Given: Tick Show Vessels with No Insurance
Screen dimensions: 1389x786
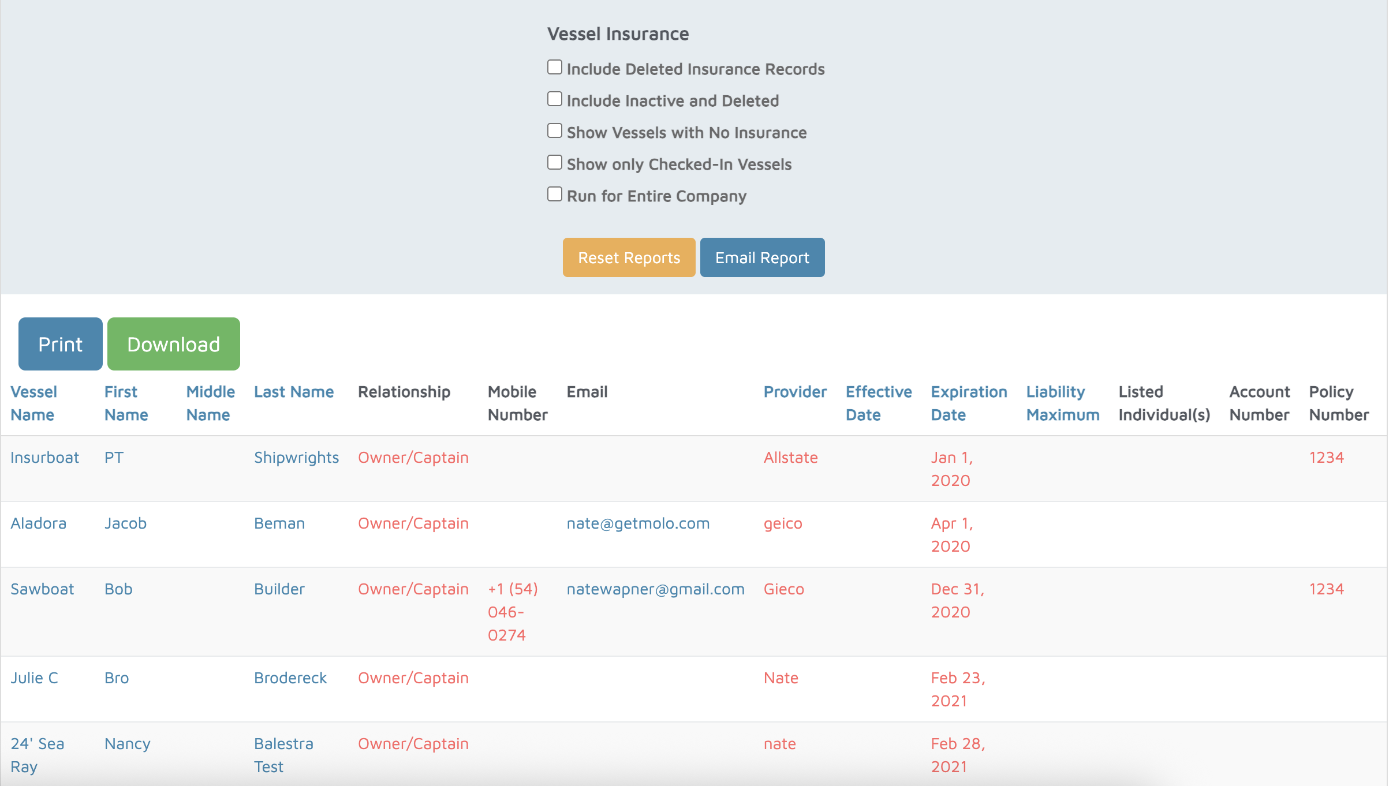Looking at the screenshot, I should (554, 131).
